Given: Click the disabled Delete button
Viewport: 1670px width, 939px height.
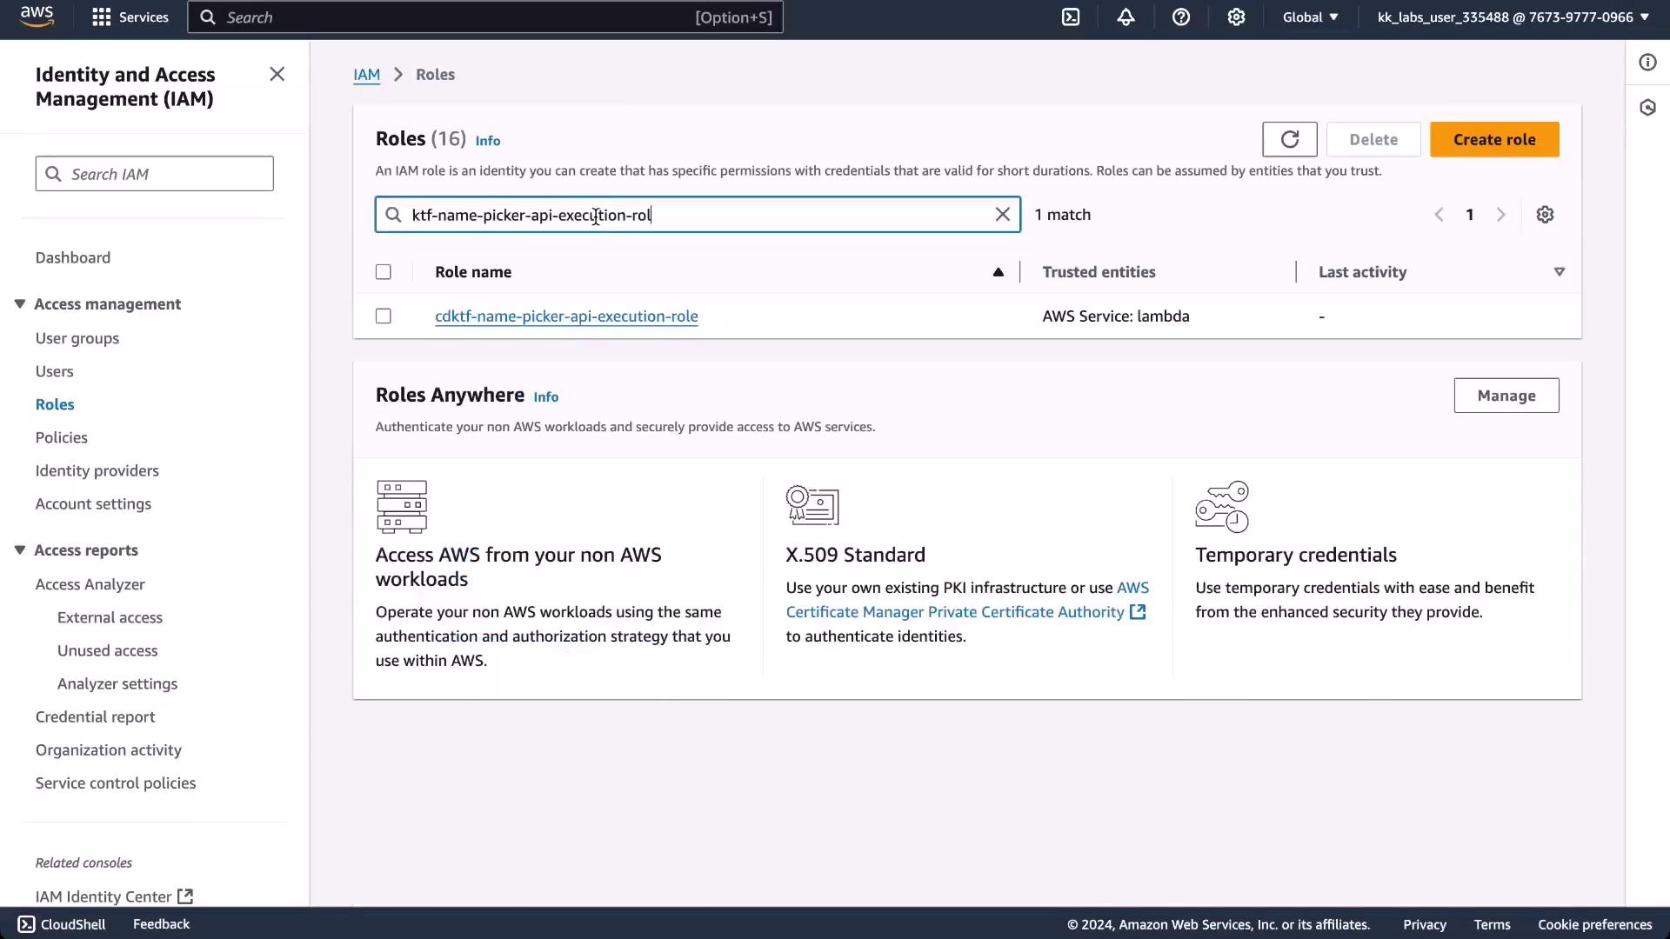Looking at the screenshot, I should tap(1373, 139).
